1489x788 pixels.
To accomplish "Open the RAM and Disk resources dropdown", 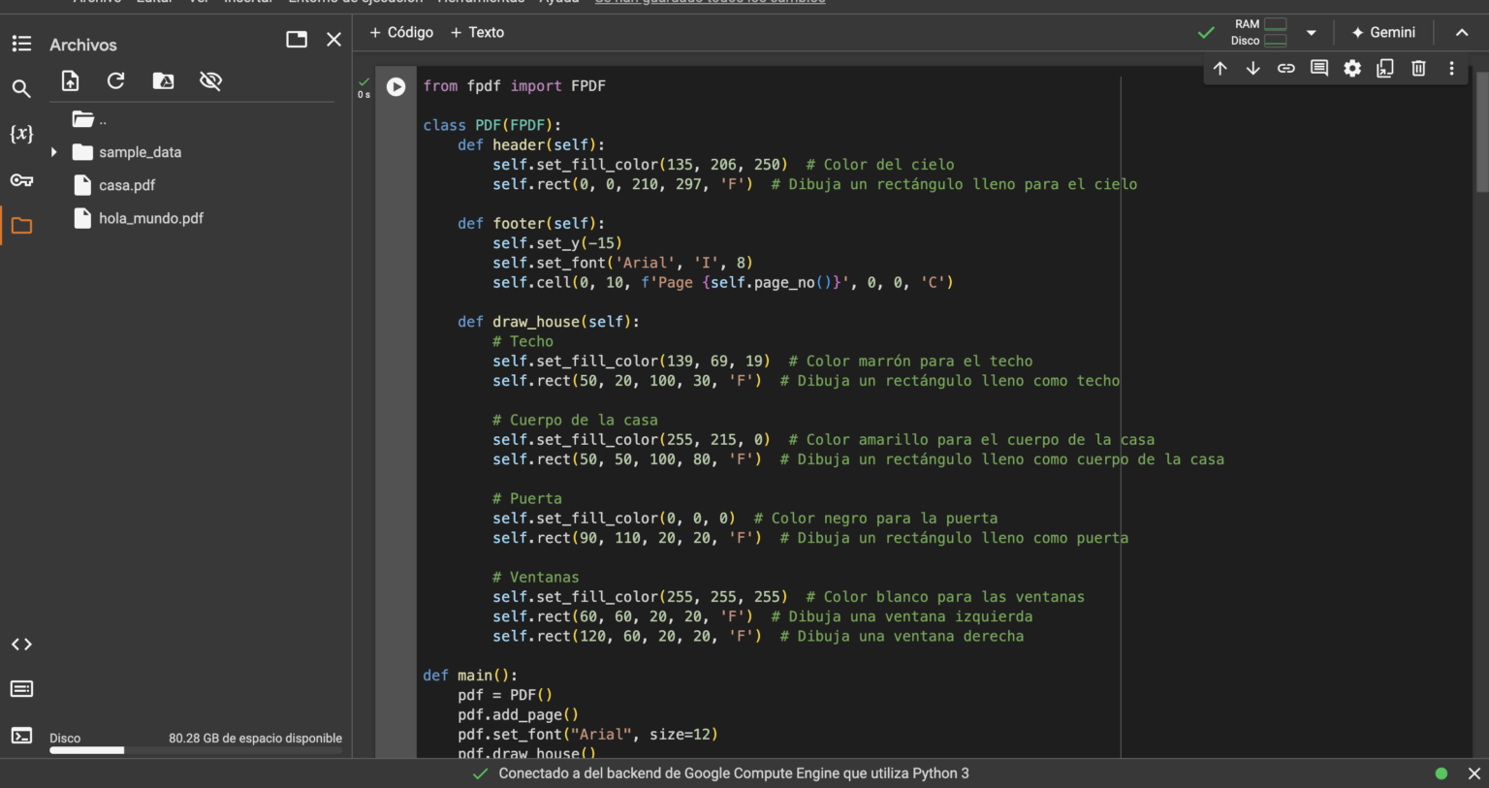I will 1311,32.
